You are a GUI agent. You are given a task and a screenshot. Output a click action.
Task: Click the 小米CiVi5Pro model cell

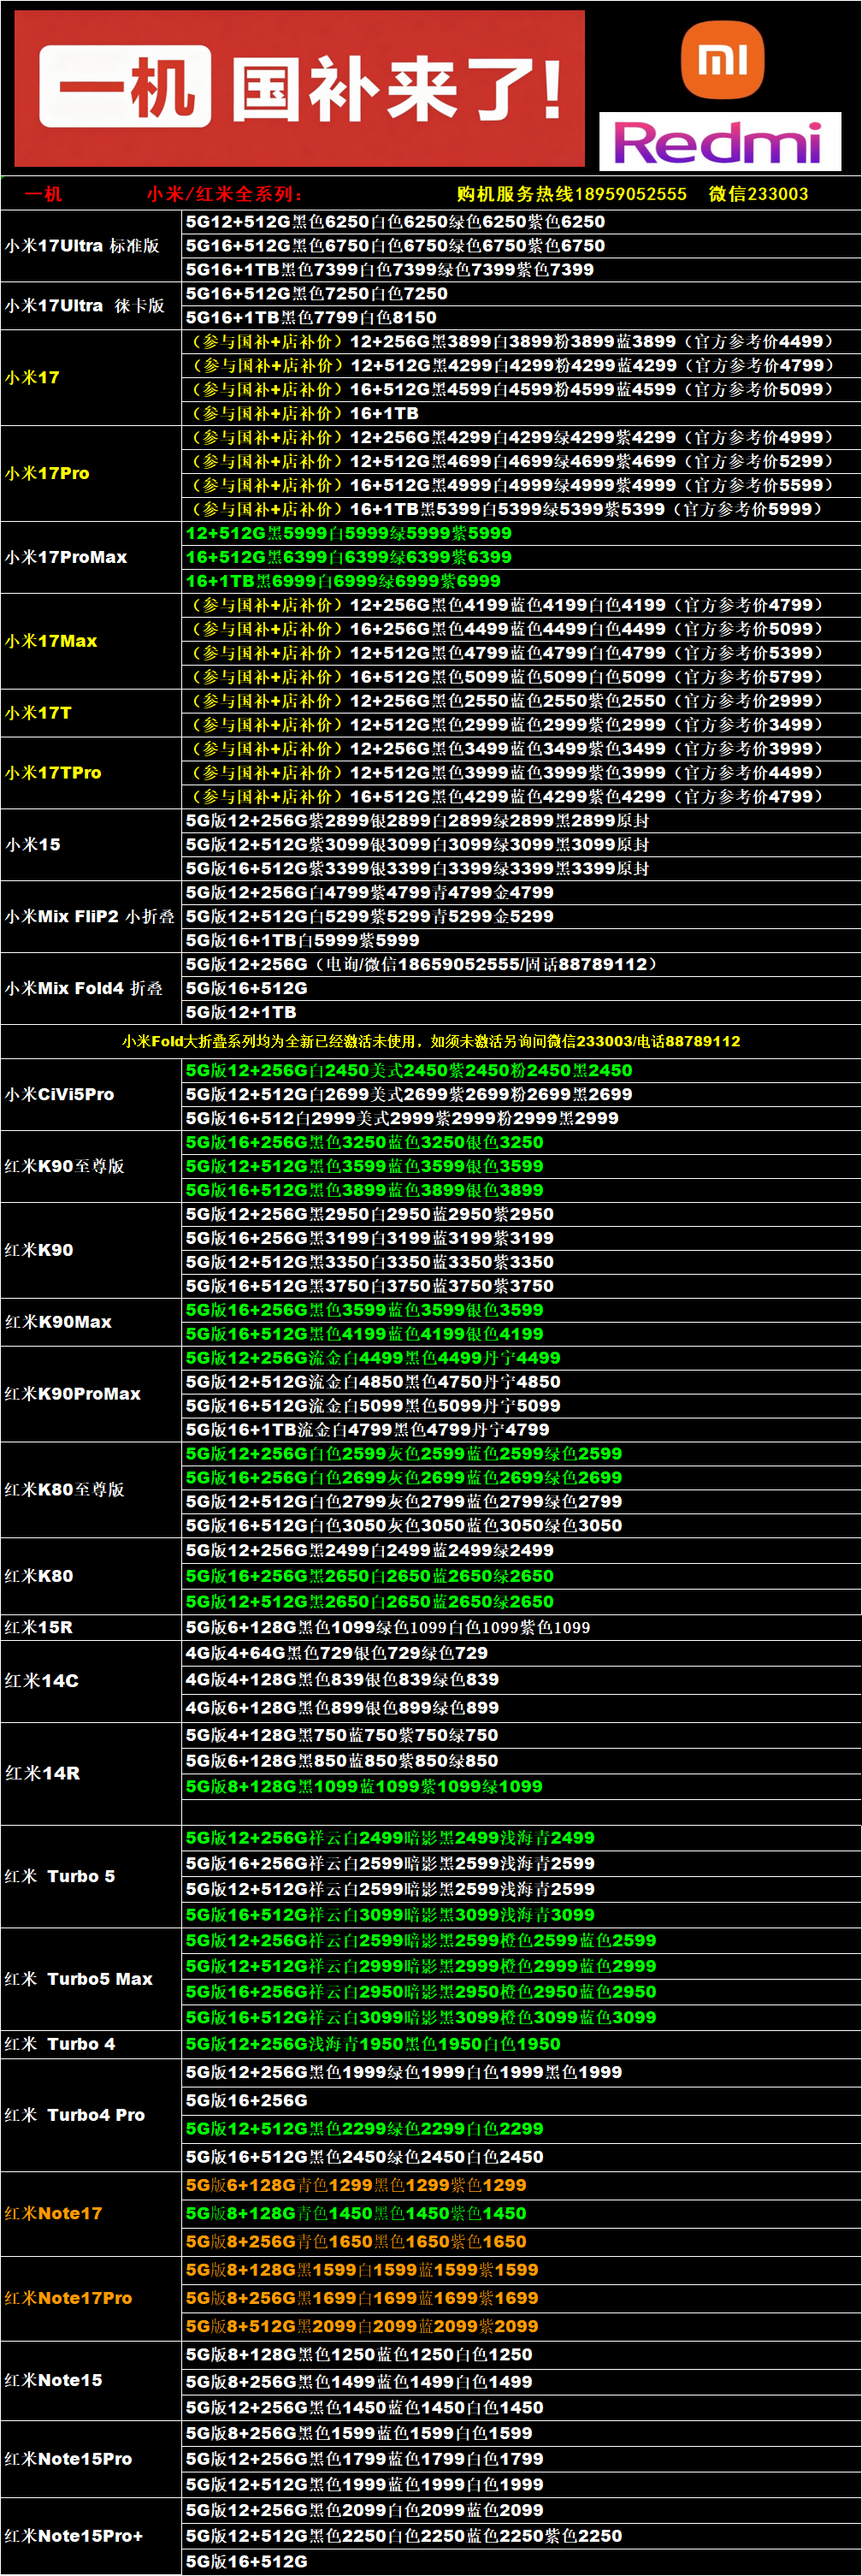coord(91,1096)
